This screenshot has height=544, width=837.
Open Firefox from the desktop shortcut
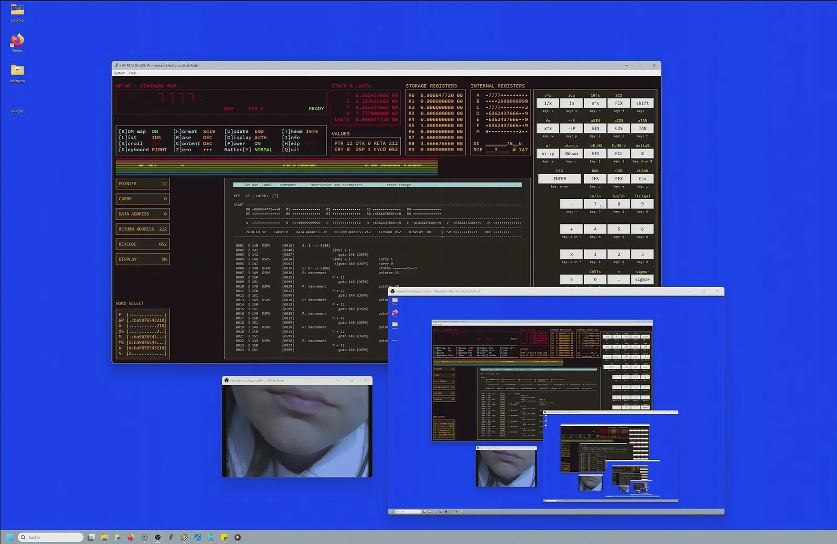[x=17, y=41]
